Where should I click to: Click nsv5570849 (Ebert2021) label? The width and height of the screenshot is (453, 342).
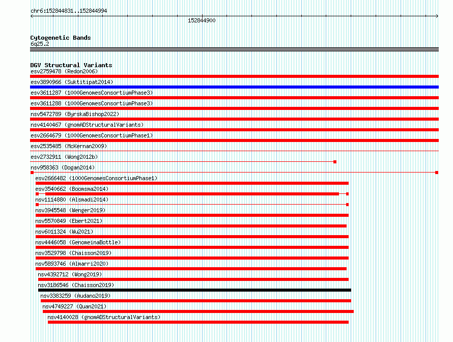[69, 221]
